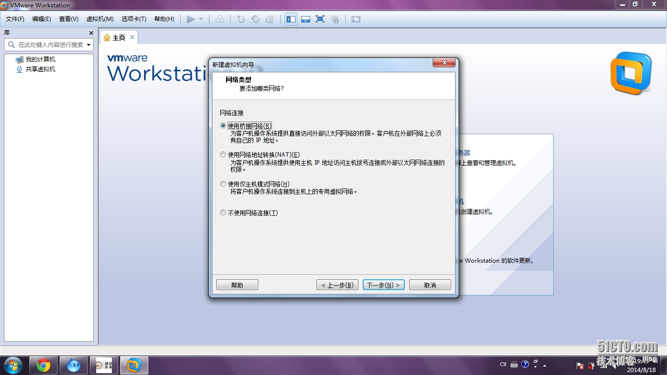
Task: Toggle the library sidebar view icon
Action: click(291, 19)
